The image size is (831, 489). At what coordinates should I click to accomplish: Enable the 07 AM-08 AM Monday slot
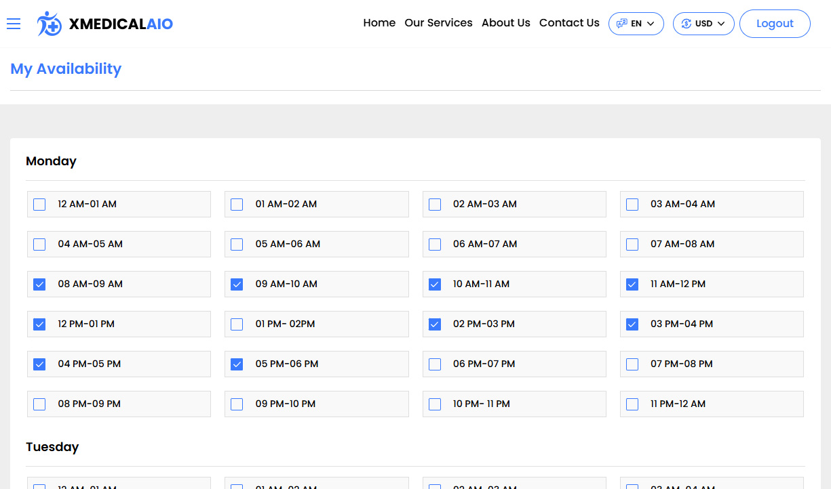tap(632, 244)
